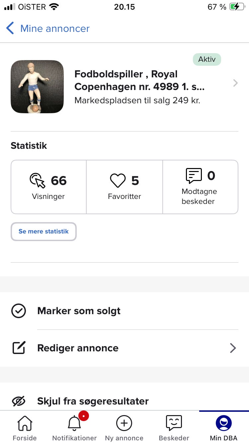The image size is (249, 443).
Task: Select Marker som solgt option
Action: tap(79, 311)
